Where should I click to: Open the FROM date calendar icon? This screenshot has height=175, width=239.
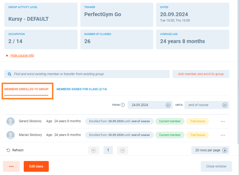[168, 105]
